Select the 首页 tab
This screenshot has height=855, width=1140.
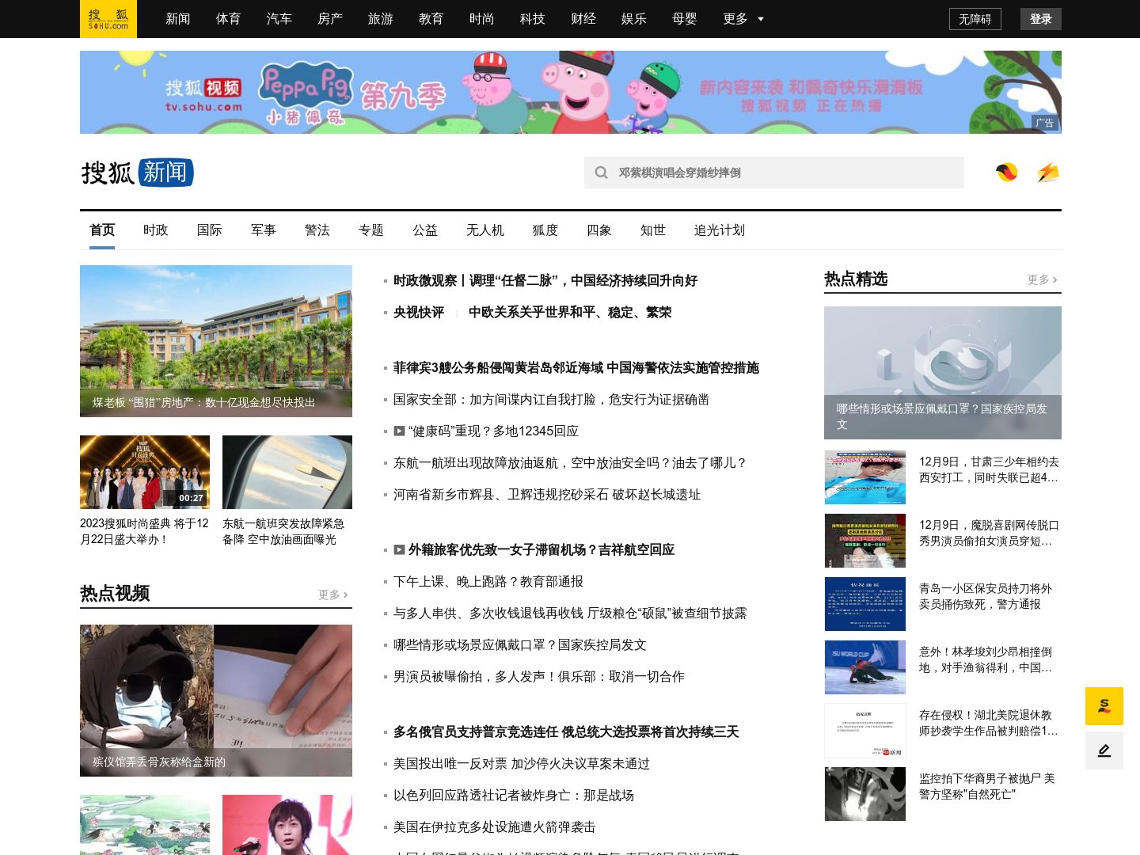click(102, 230)
